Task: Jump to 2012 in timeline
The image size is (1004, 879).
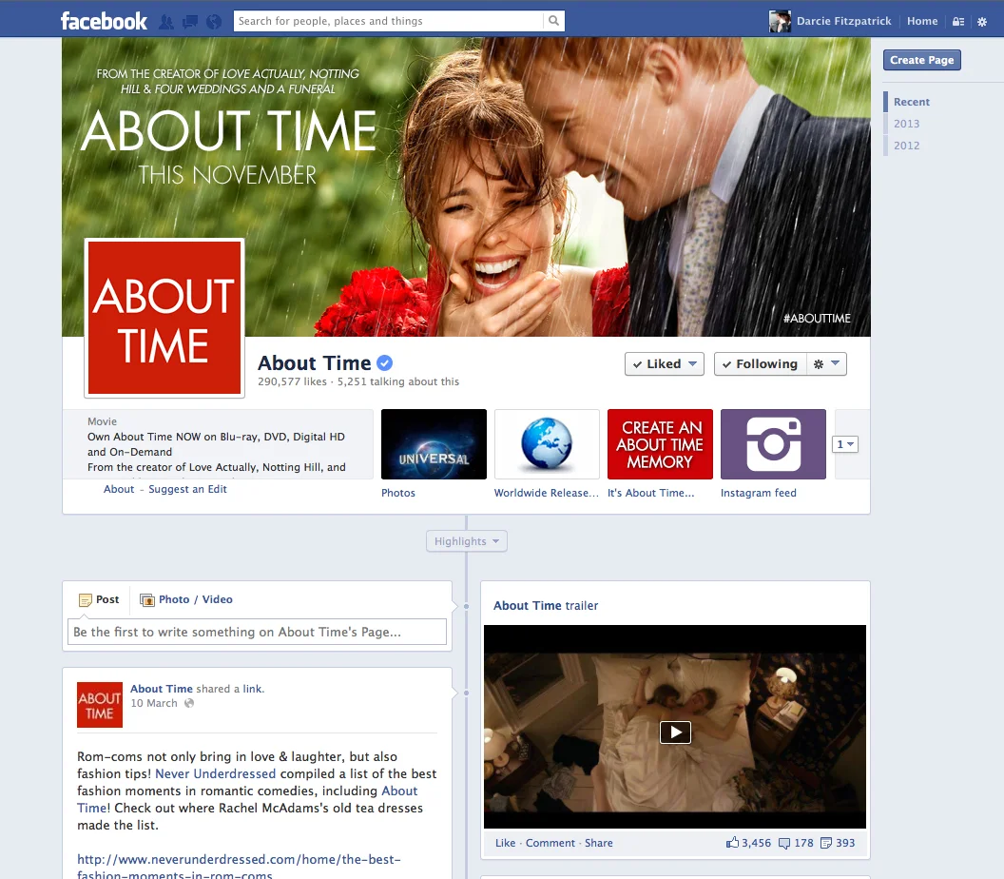Action: pyautogui.click(x=906, y=146)
